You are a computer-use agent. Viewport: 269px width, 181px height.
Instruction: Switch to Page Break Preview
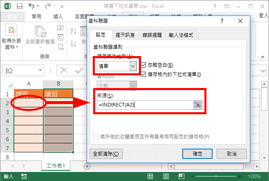[x=182, y=176]
